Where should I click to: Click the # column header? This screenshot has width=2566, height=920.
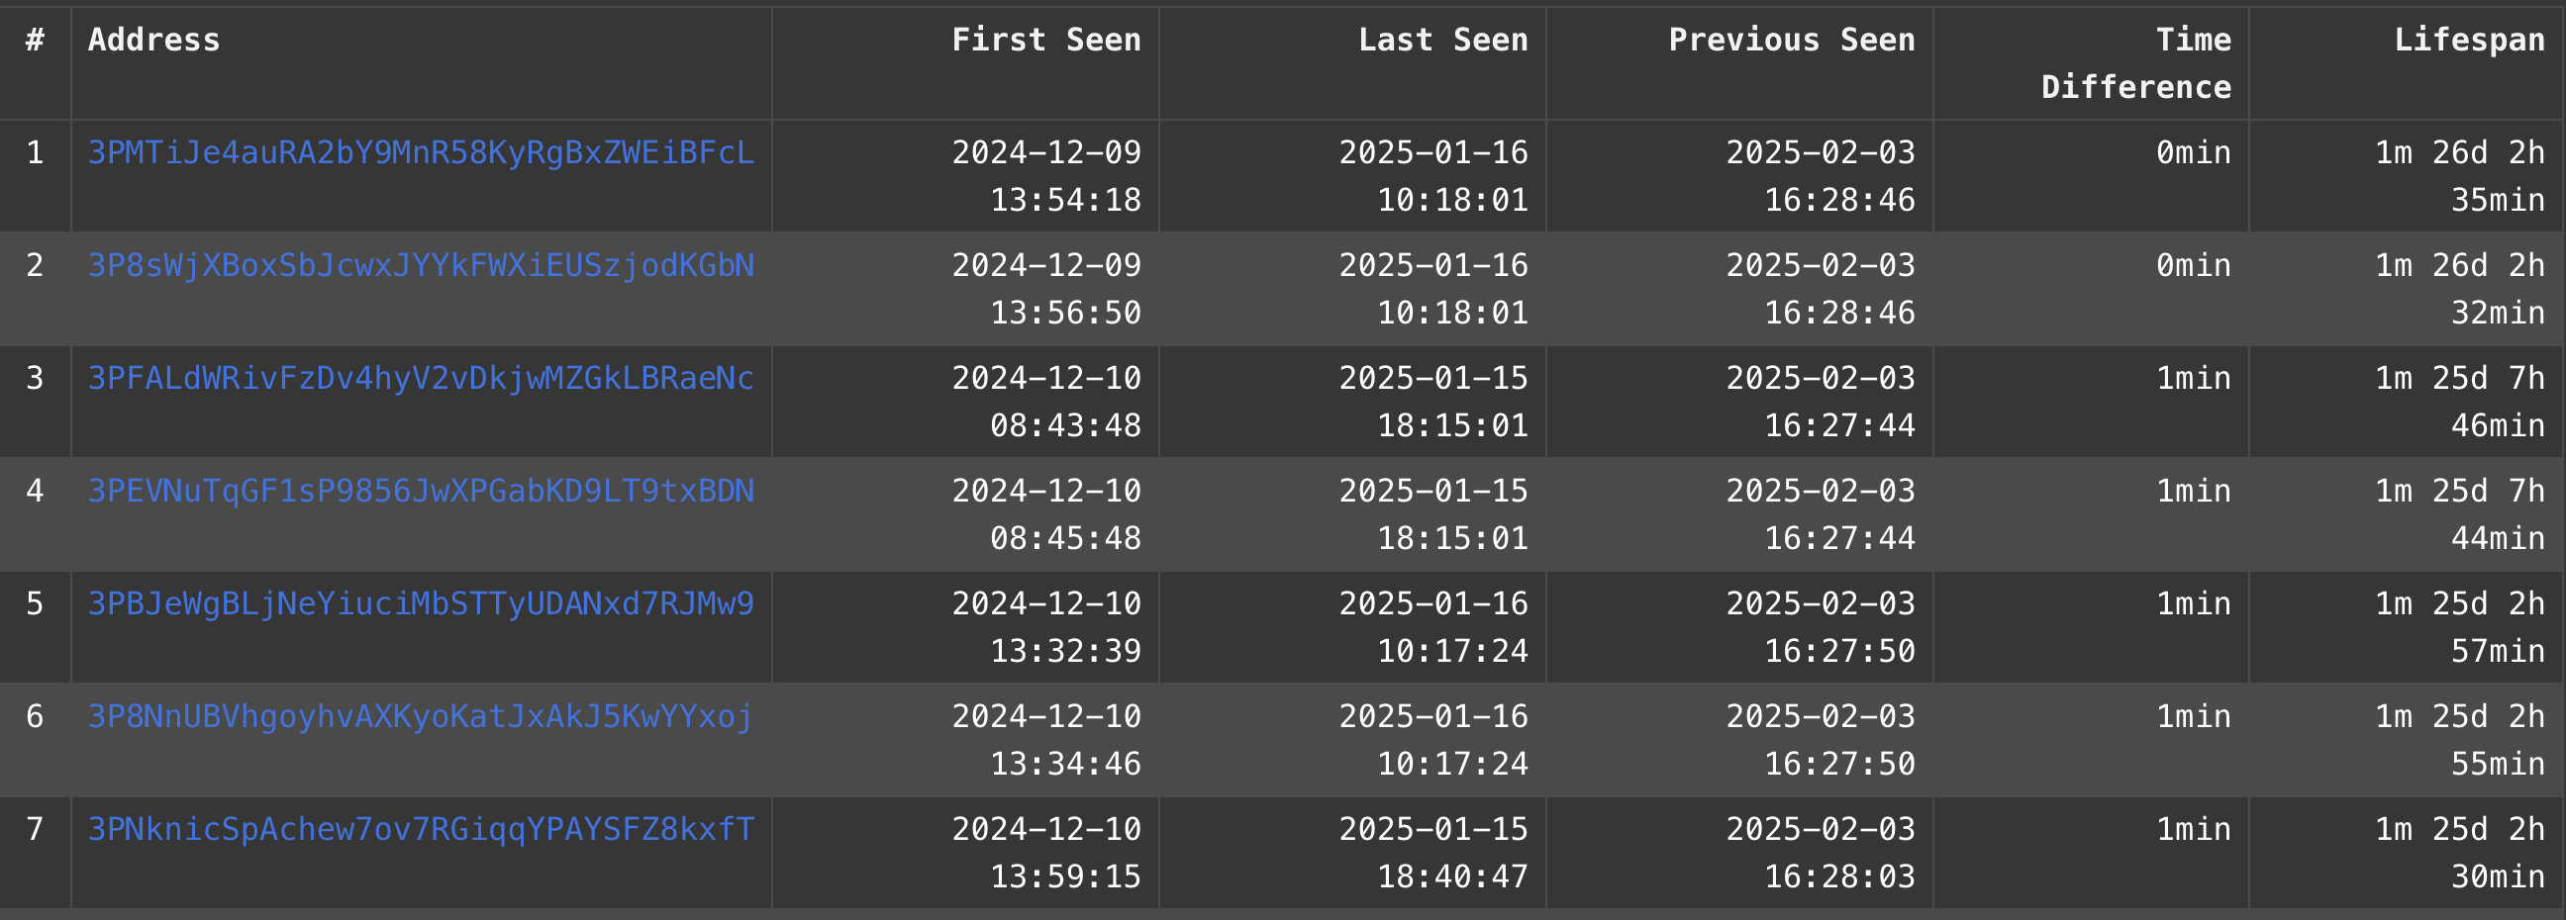[x=35, y=40]
